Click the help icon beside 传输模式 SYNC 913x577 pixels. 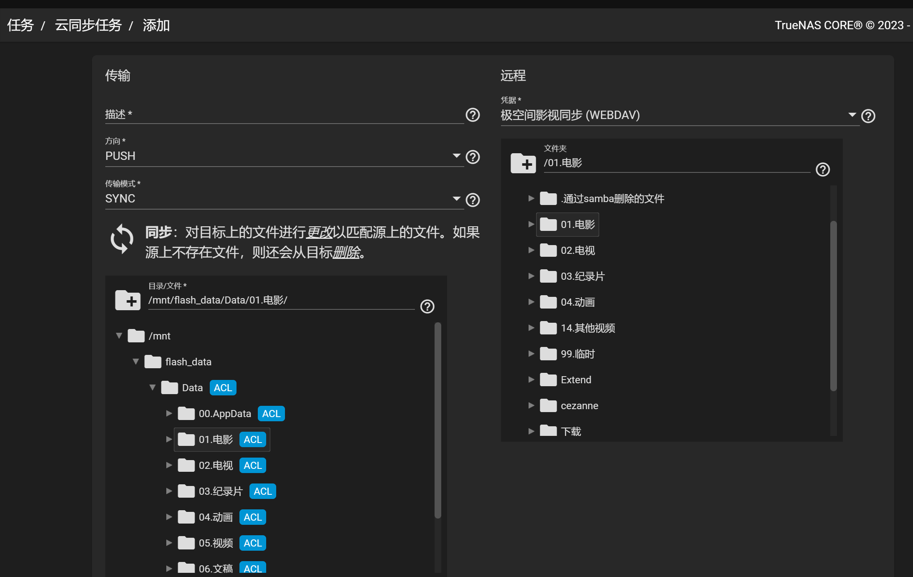473,200
